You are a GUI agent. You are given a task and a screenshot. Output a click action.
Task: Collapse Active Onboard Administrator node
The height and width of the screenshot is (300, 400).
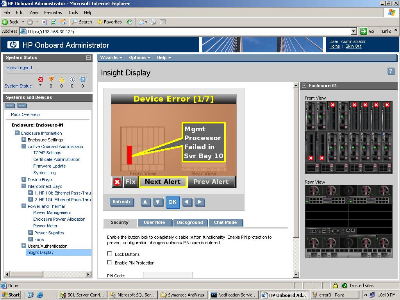pyautogui.click(x=24, y=146)
